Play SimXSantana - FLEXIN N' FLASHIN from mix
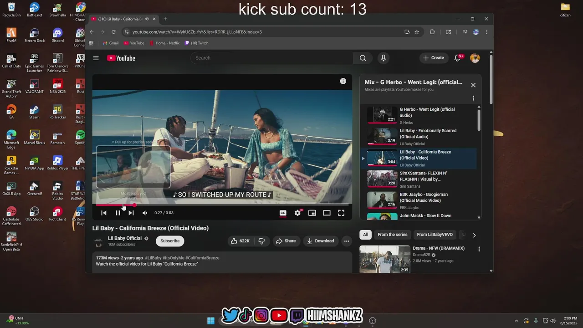The image size is (583, 328). click(418, 179)
